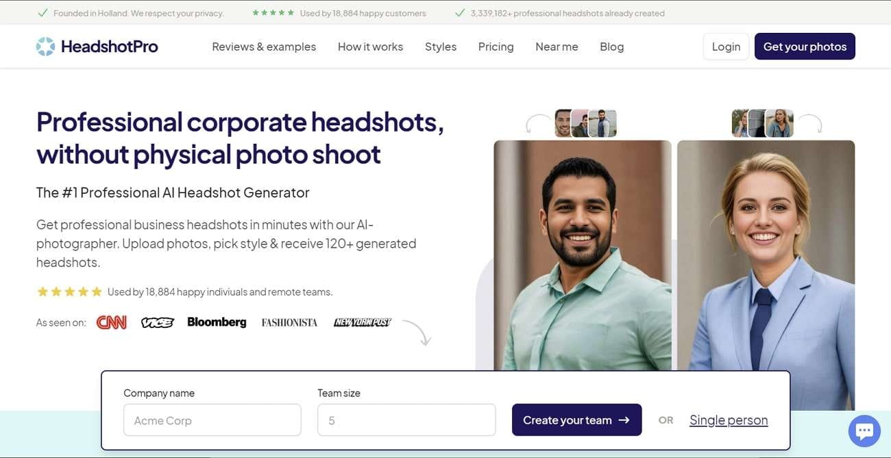Select How it works in the navigation
The width and height of the screenshot is (891, 458).
point(370,46)
